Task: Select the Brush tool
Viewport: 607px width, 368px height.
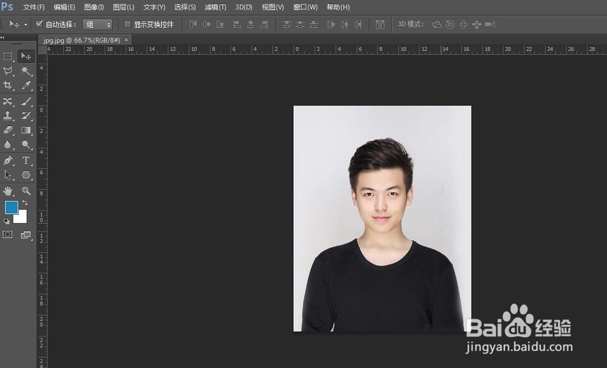Action: click(26, 101)
